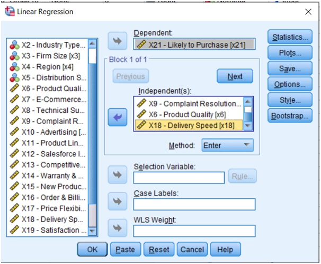Click the Bootstrap button
The width and height of the screenshot is (321, 264).
tap(289, 116)
